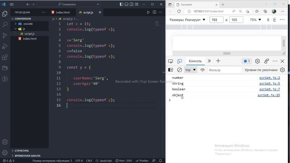
Task: Add a new DevTools tool tab
Action: tap(218, 61)
